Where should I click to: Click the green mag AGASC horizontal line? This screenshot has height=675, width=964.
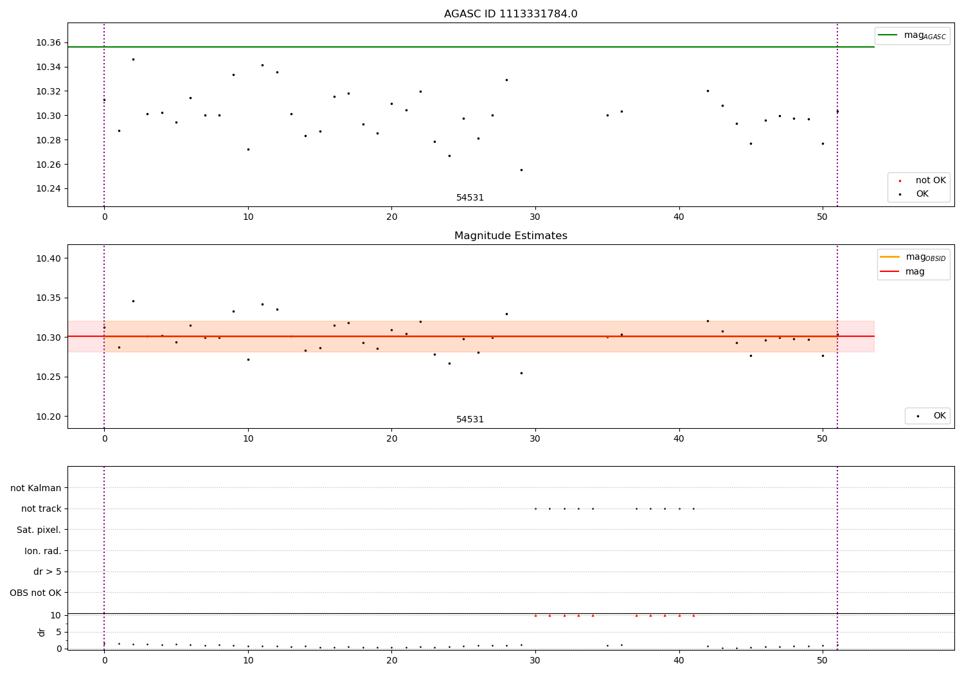click(470, 47)
